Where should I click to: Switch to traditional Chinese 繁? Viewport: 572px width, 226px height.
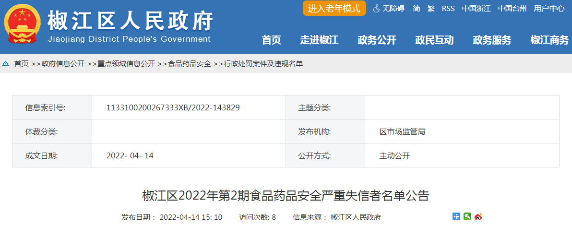[x=431, y=8]
